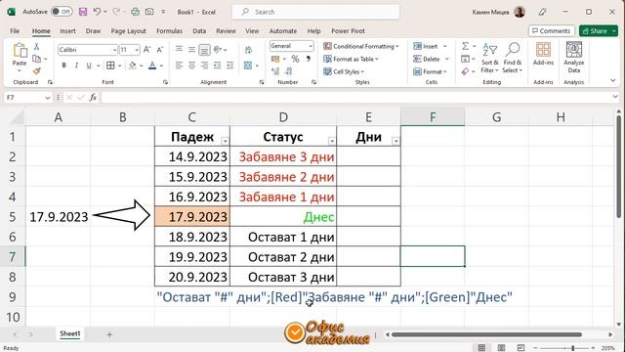Switch to the Data tab

[199, 30]
